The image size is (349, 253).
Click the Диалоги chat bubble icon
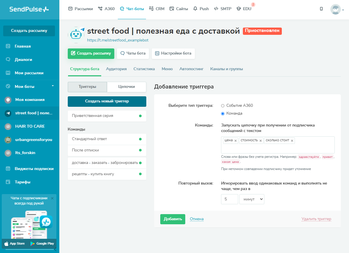click(x=8, y=59)
